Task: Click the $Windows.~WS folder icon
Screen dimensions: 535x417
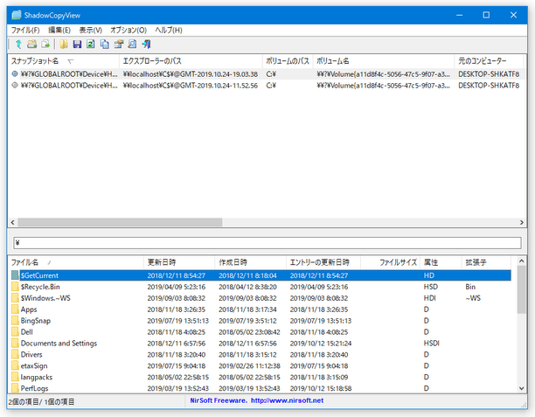Action: pyautogui.click(x=15, y=297)
